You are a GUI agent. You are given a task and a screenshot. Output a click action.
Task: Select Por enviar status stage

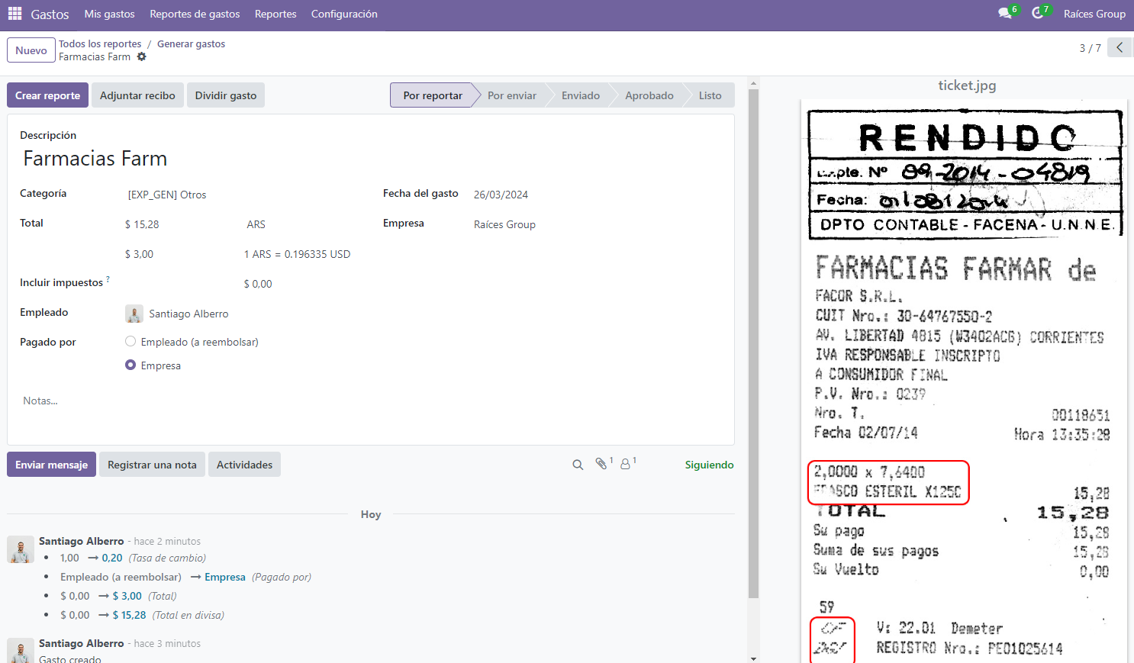click(x=512, y=95)
